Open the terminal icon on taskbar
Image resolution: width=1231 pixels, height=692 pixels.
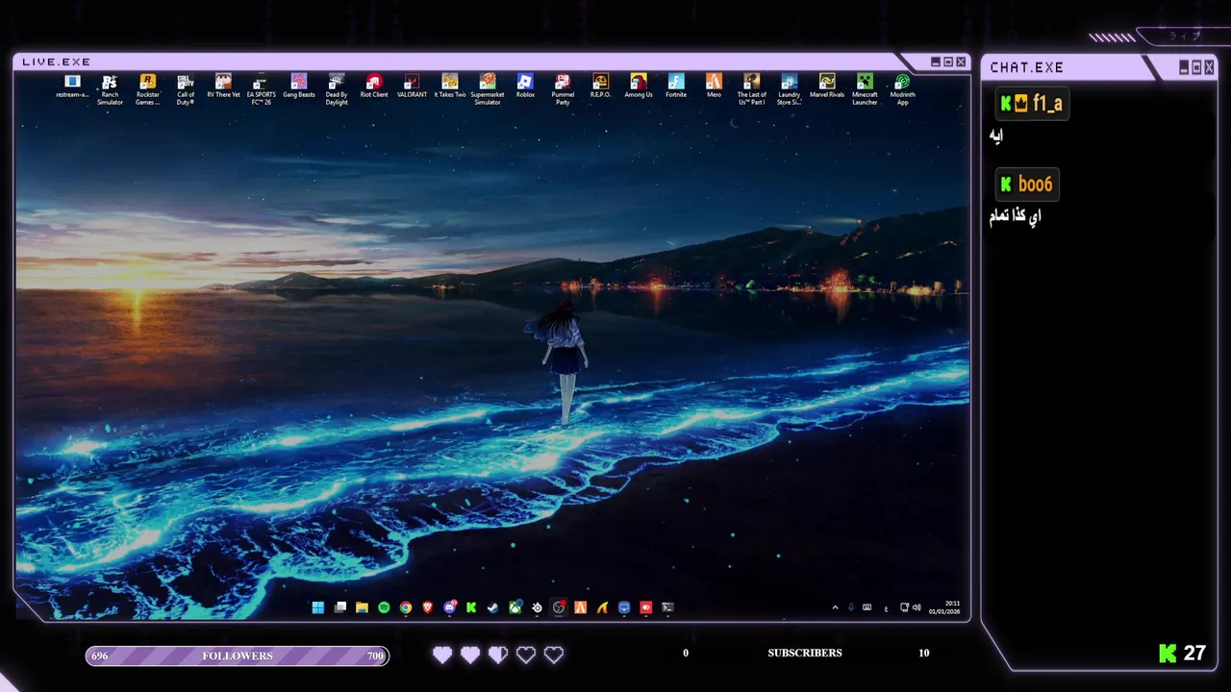tap(667, 607)
